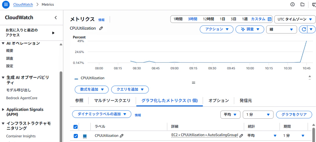Open the 平均 statistic dropdown above table
This screenshot has width=316, height=142.
(x=230, y=115)
